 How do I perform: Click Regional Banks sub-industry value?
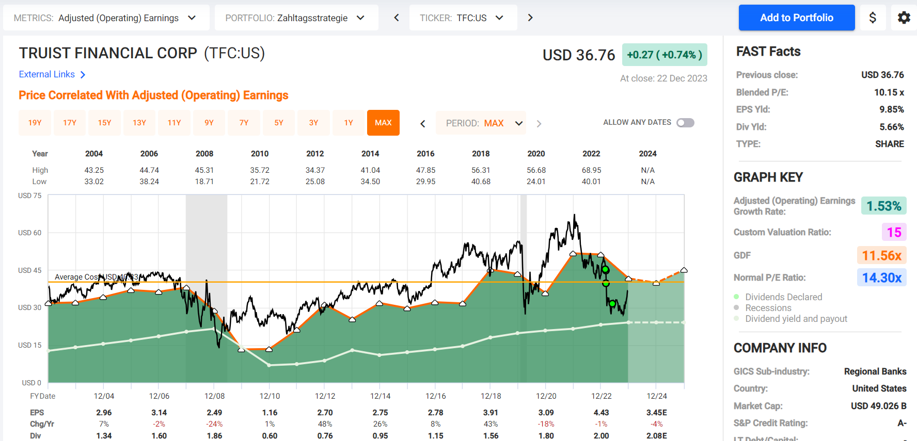pyautogui.click(x=875, y=371)
